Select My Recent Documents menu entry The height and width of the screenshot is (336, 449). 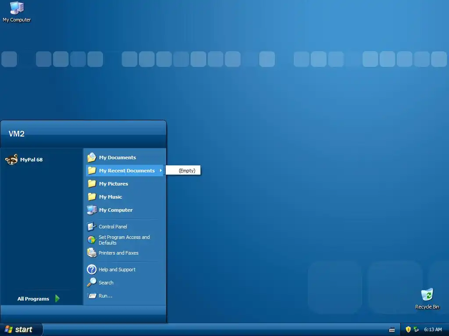[x=125, y=171]
